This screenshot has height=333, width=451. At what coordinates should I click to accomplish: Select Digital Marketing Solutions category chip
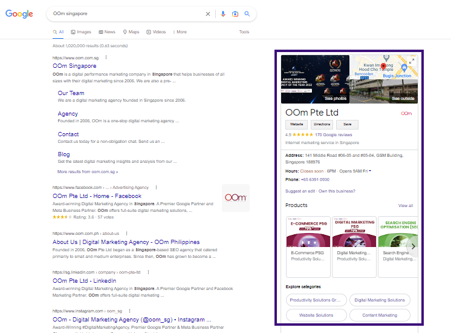tap(380, 300)
